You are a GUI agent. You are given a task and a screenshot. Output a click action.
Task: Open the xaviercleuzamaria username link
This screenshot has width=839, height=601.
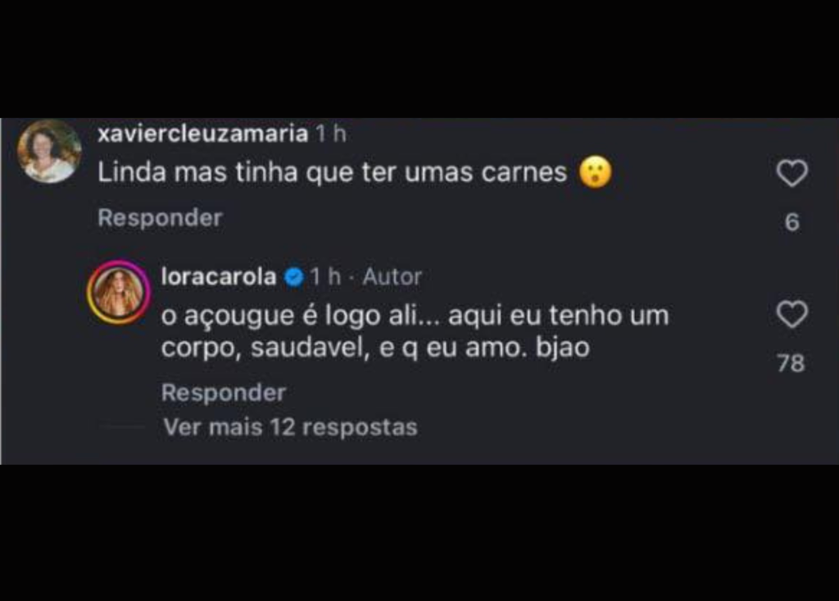click(203, 134)
